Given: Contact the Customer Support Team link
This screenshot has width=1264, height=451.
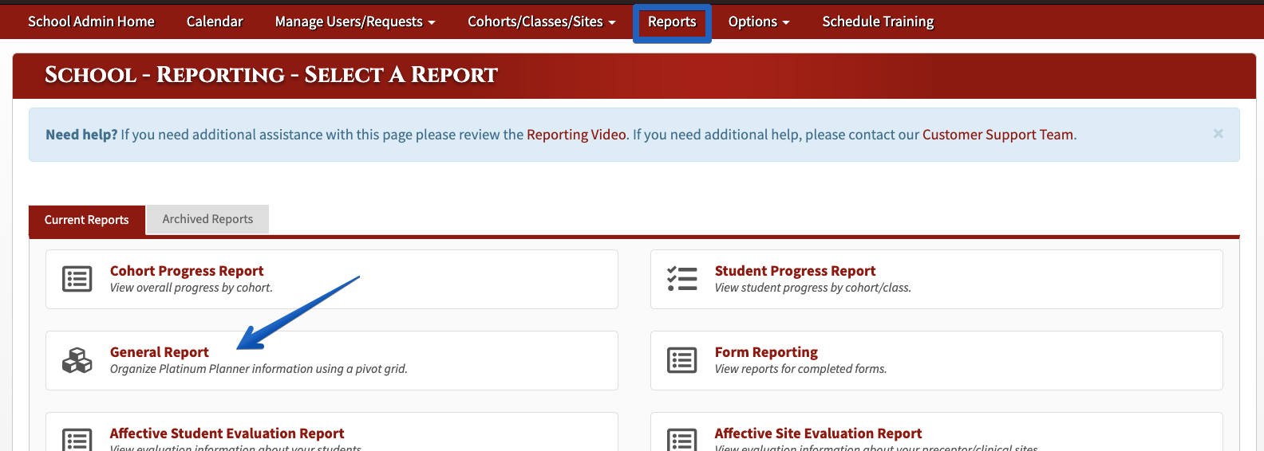Looking at the screenshot, I should pos(997,135).
